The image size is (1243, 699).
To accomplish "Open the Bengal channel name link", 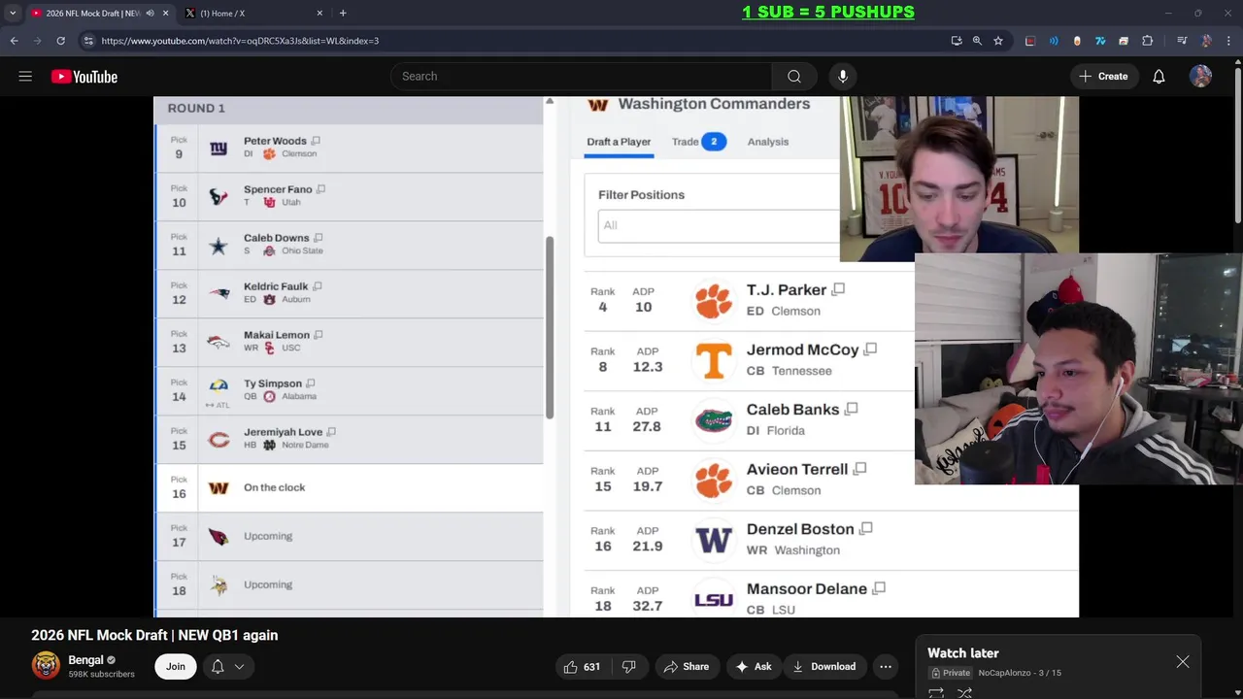I will [85, 660].
